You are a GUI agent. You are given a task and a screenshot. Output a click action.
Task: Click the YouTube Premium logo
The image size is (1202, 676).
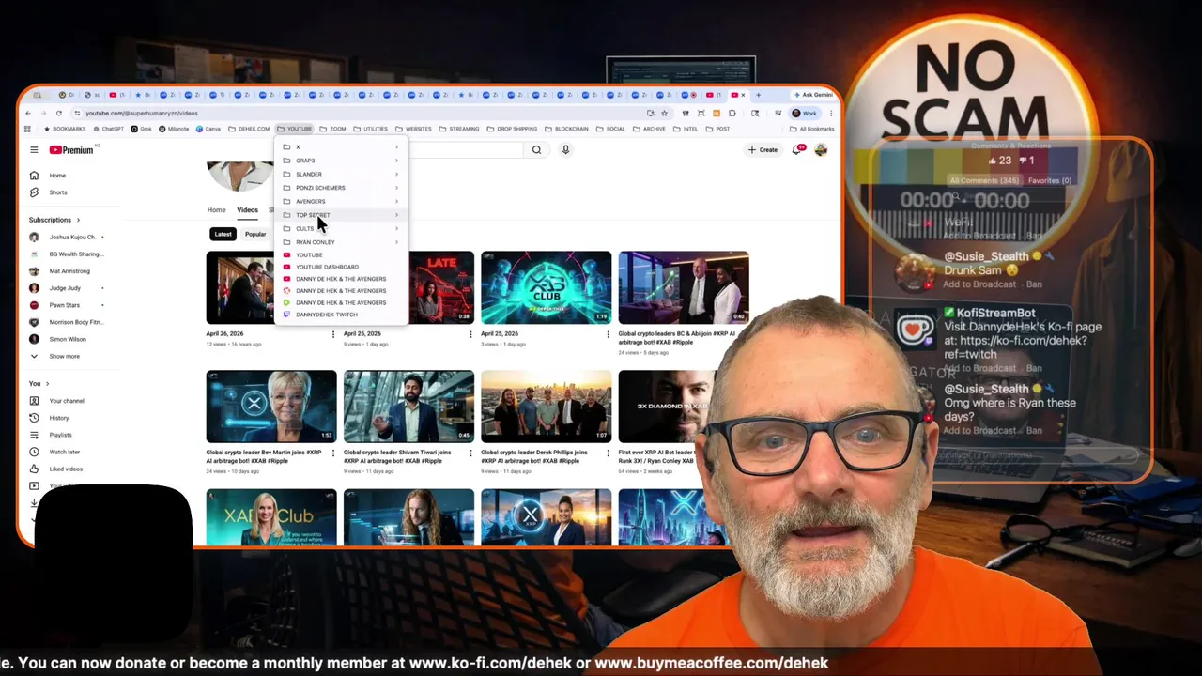72,150
